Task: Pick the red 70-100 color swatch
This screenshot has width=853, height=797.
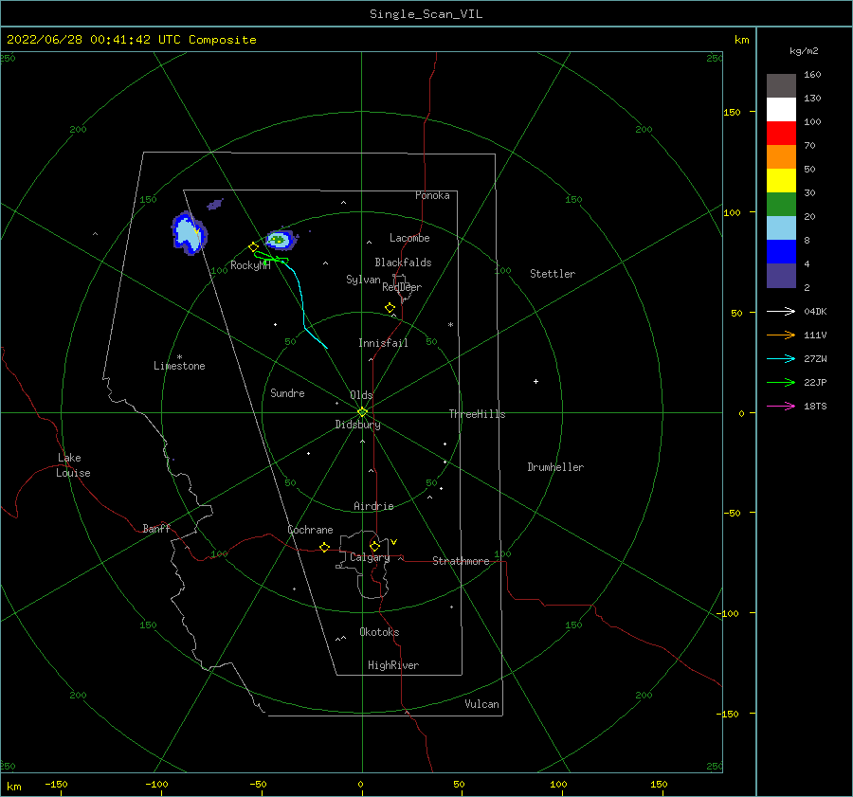Action: coord(781,134)
